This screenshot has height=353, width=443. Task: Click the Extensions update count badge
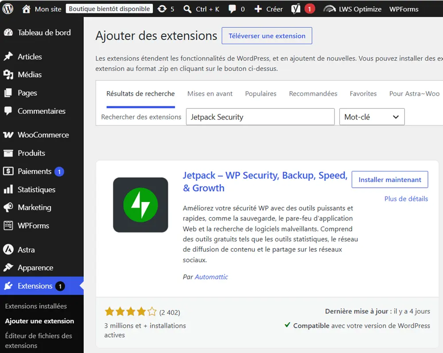point(60,287)
